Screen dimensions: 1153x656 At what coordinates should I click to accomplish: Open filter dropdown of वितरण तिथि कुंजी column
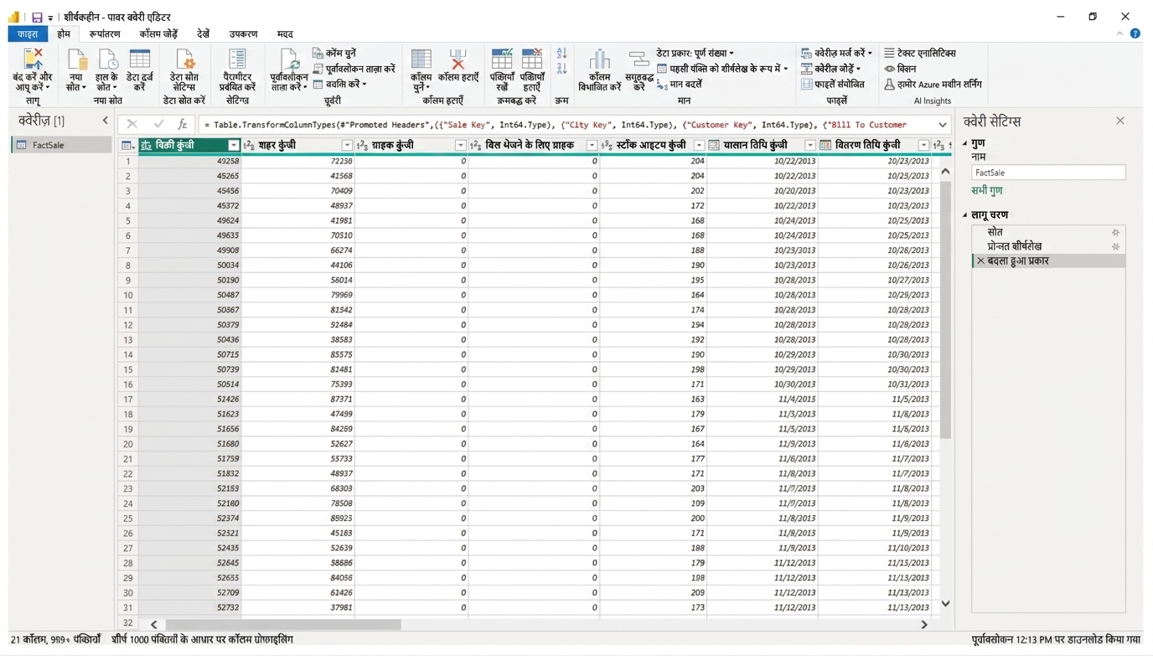point(923,145)
